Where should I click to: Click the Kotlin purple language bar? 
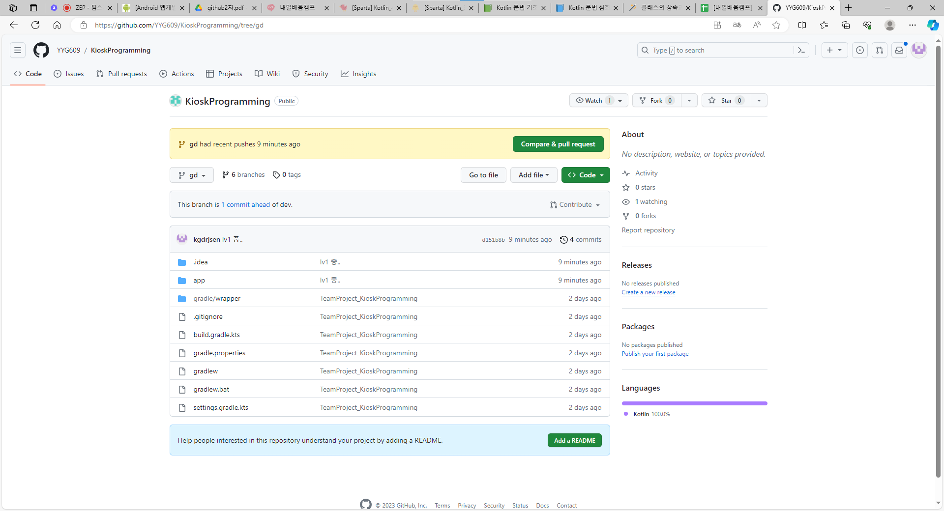694,403
